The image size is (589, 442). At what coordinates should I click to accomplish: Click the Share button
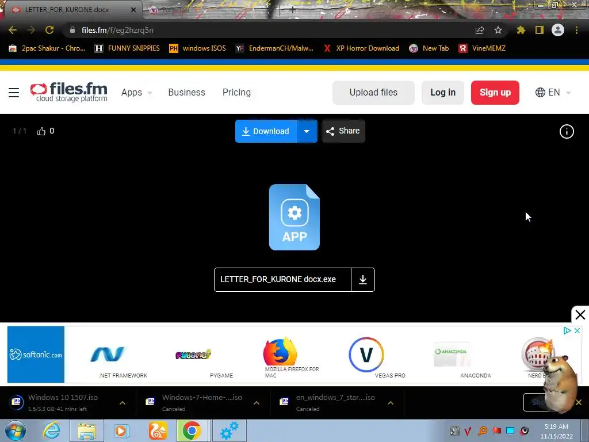pyautogui.click(x=343, y=131)
